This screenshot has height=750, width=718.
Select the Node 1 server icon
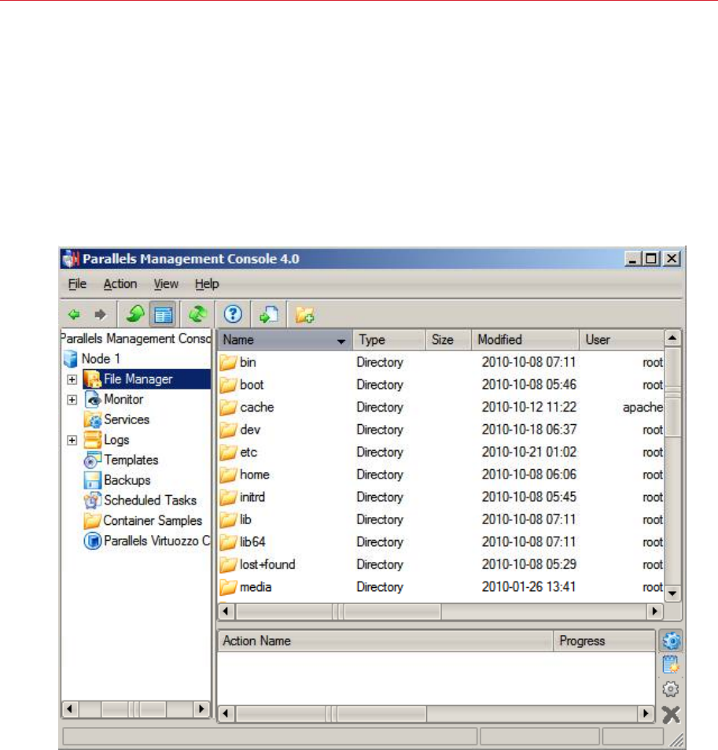[x=71, y=359]
